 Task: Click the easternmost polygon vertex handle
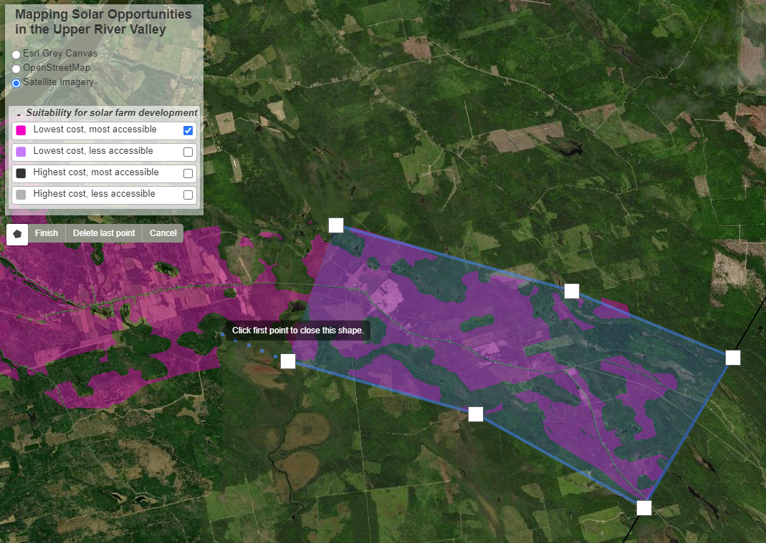tap(733, 358)
